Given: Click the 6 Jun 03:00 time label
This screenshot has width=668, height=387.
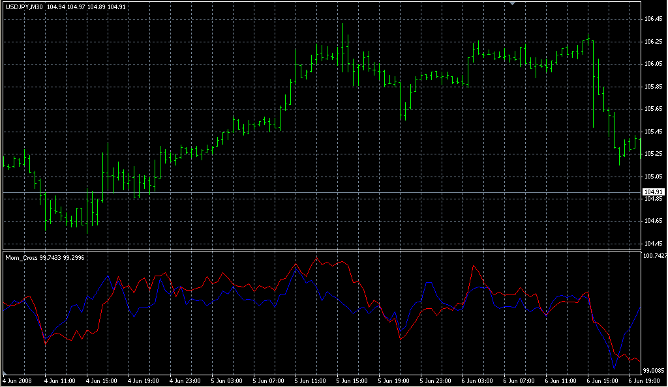Looking at the screenshot, I should click(x=477, y=380).
